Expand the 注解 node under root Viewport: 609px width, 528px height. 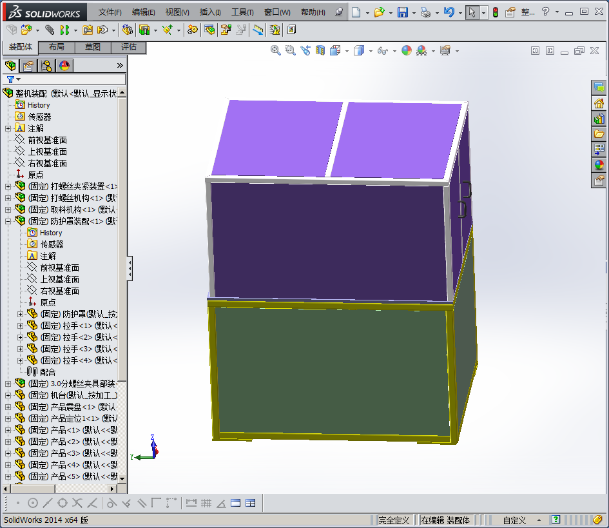[8, 128]
